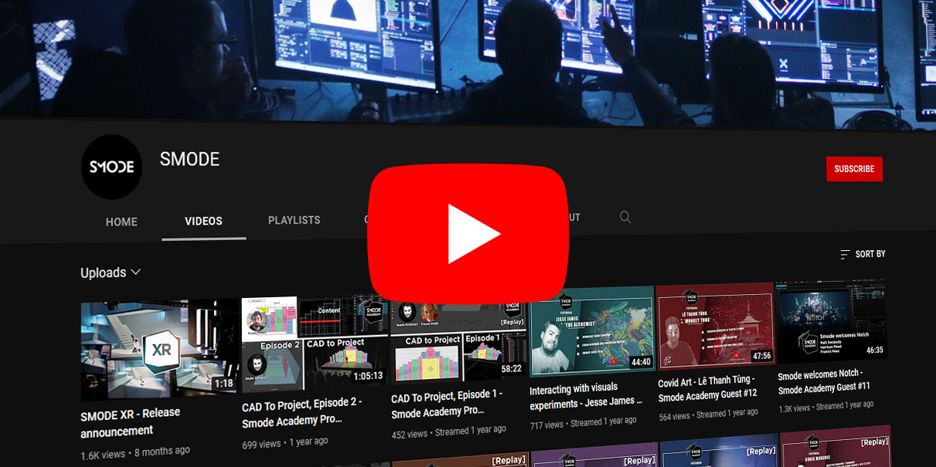
Task: Click the large red YouTube play button
Action: (x=468, y=233)
